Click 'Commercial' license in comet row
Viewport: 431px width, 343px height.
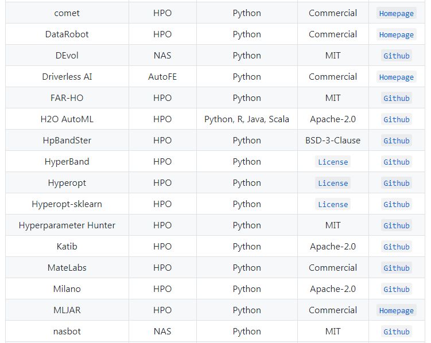[x=333, y=13]
